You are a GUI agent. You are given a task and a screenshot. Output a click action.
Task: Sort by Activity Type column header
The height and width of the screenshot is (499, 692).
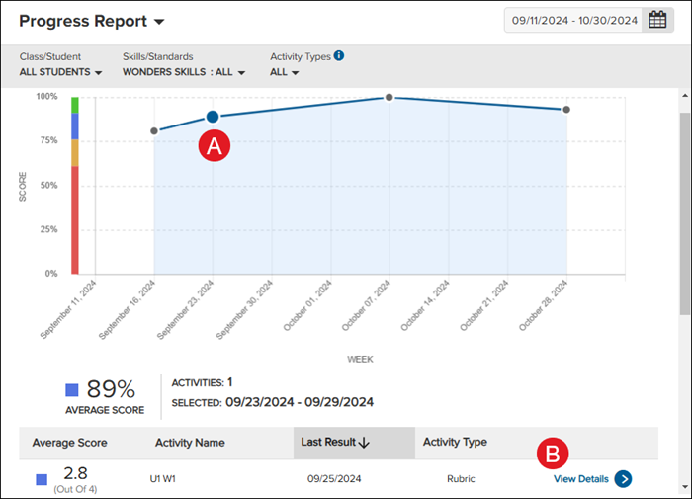click(x=455, y=443)
